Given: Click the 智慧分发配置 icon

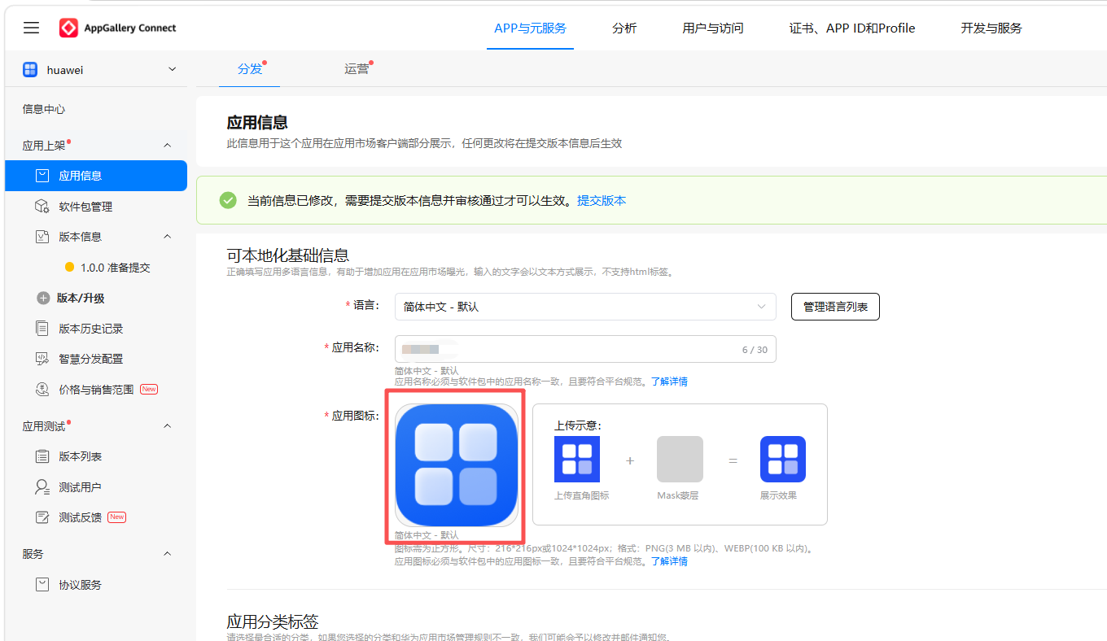Looking at the screenshot, I should pyautogui.click(x=42, y=359).
